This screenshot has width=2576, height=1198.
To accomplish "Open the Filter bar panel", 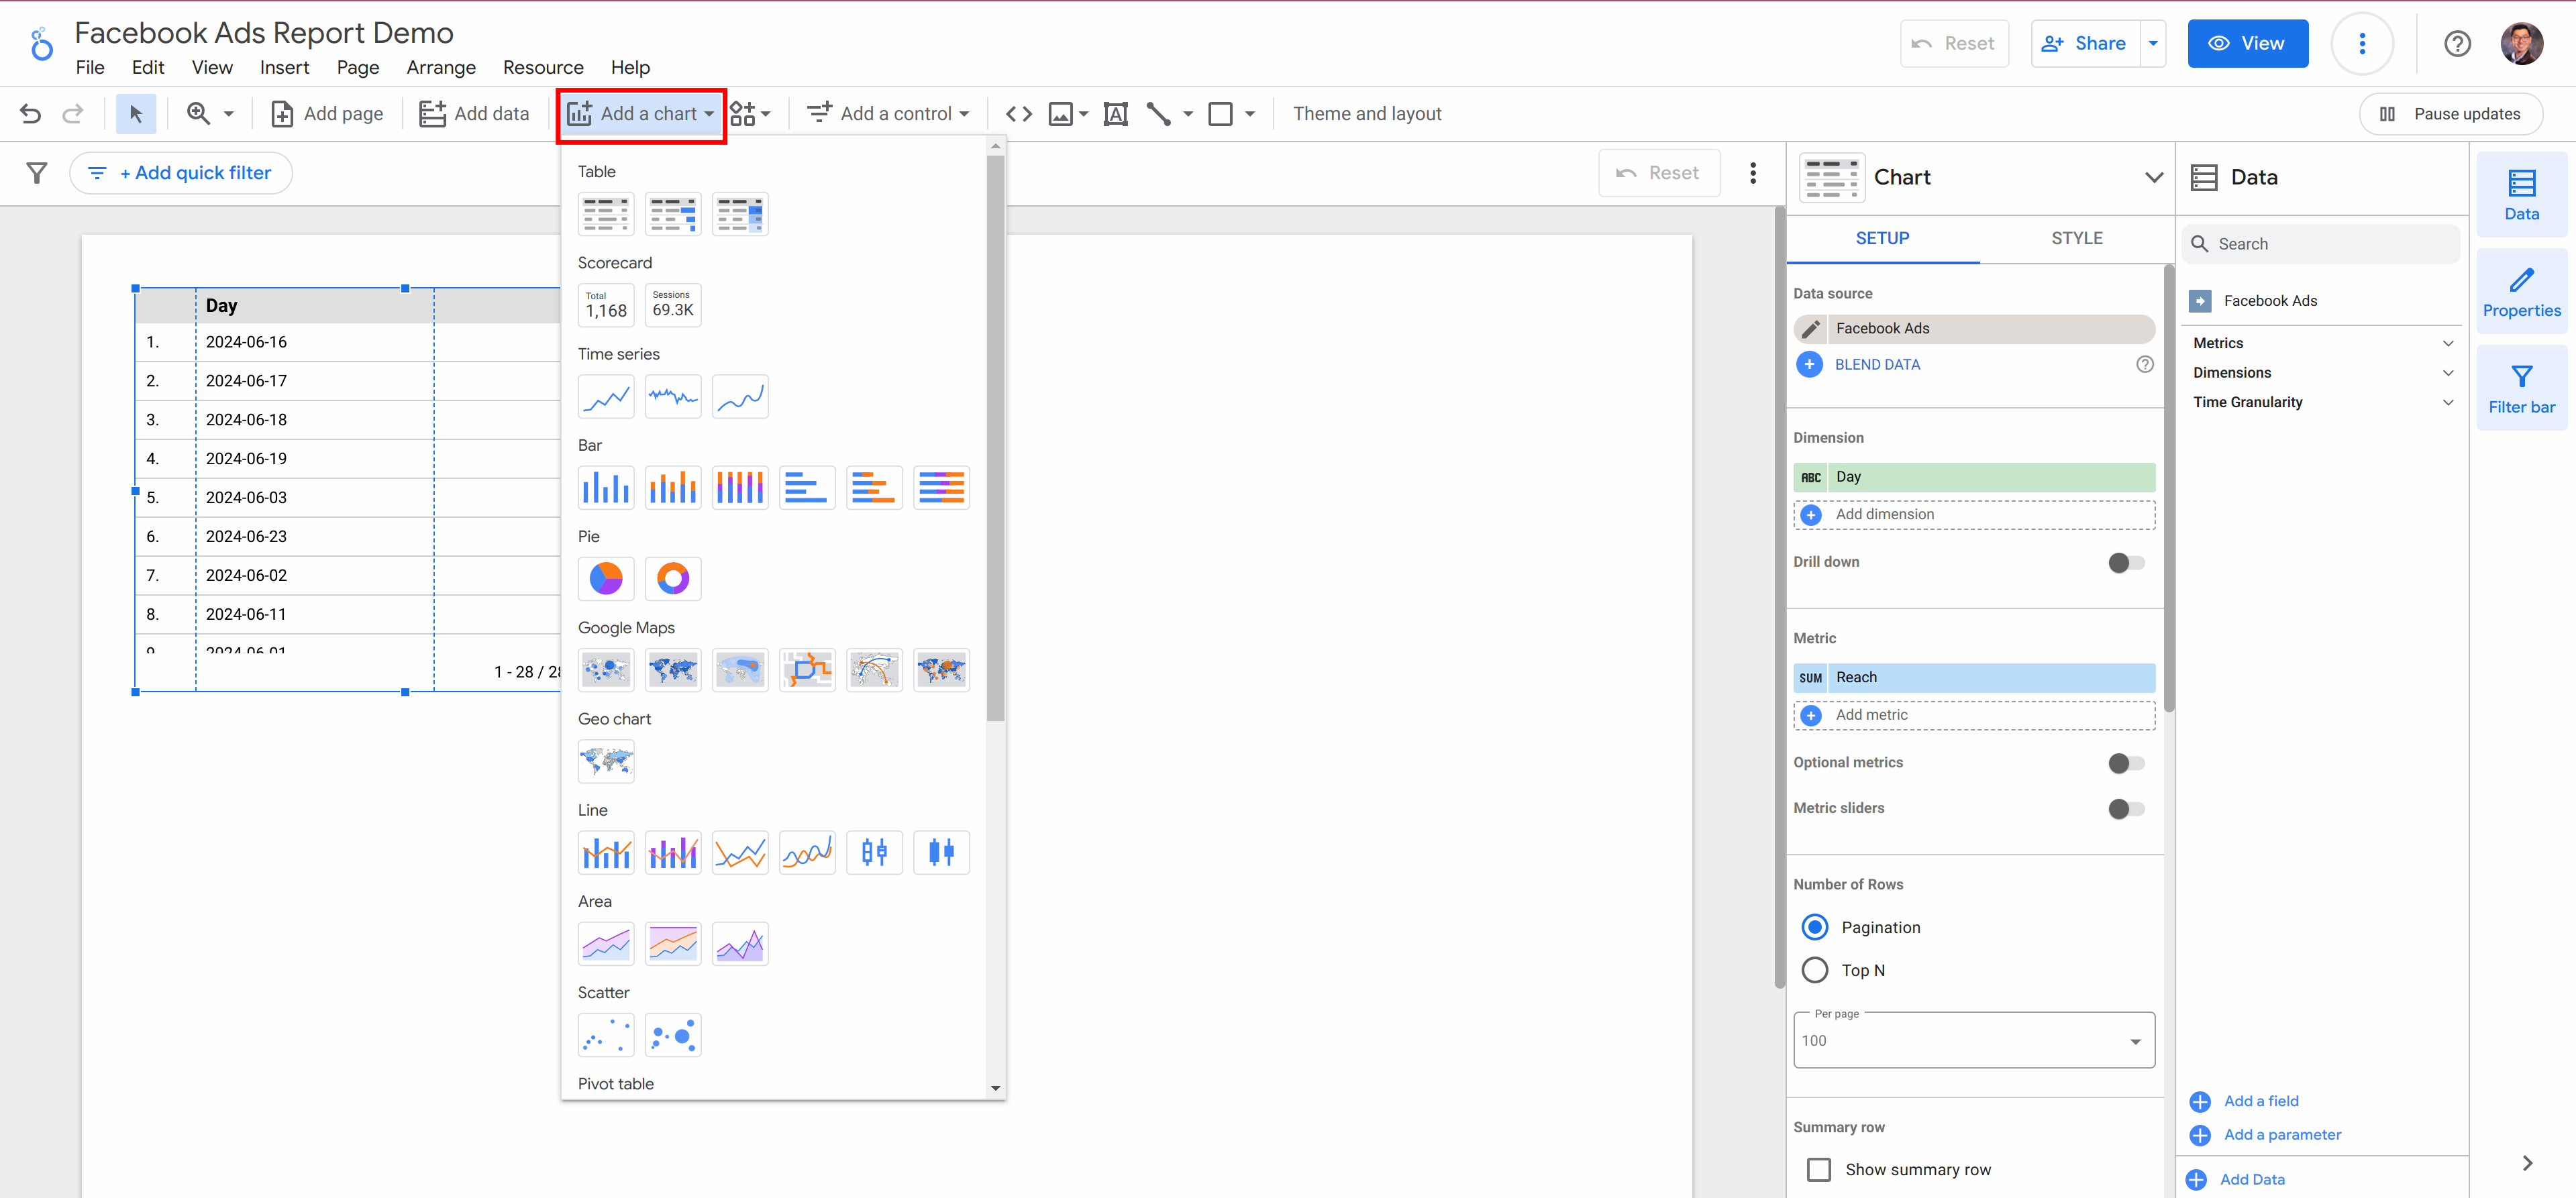I will (2521, 387).
